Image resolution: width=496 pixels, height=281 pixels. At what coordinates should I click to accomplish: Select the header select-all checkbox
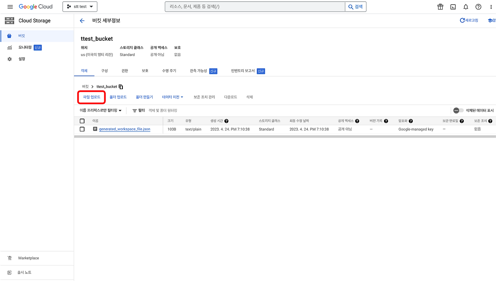pos(82,121)
